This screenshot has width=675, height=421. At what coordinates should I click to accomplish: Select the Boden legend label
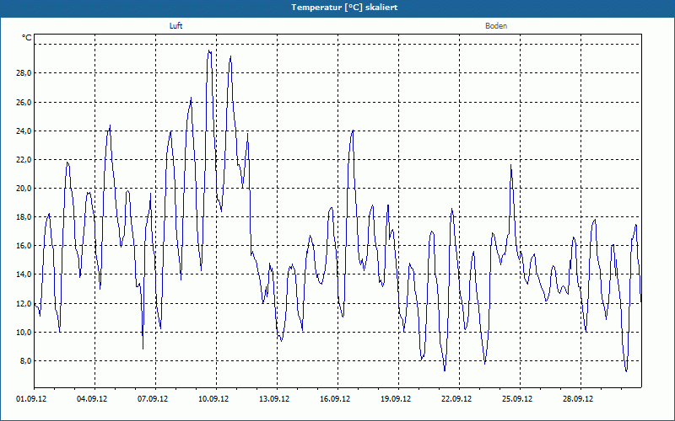coord(496,26)
